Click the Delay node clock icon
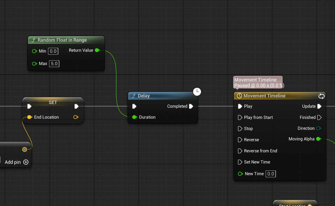Viewport: 335px width, 206px height. click(x=197, y=92)
